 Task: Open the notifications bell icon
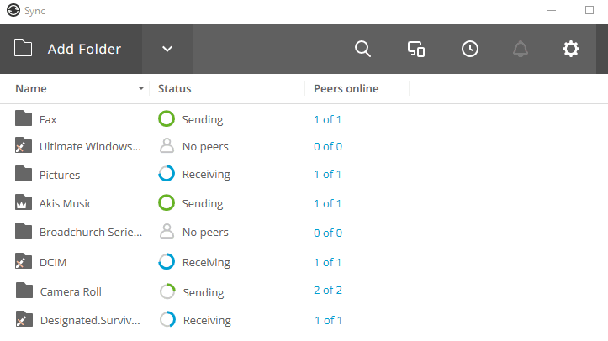521,50
